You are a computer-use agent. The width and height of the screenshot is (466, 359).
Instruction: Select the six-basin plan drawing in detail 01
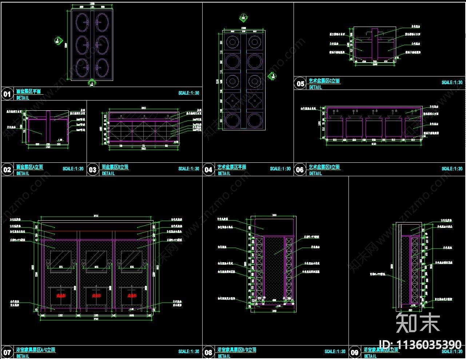tap(92, 44)
